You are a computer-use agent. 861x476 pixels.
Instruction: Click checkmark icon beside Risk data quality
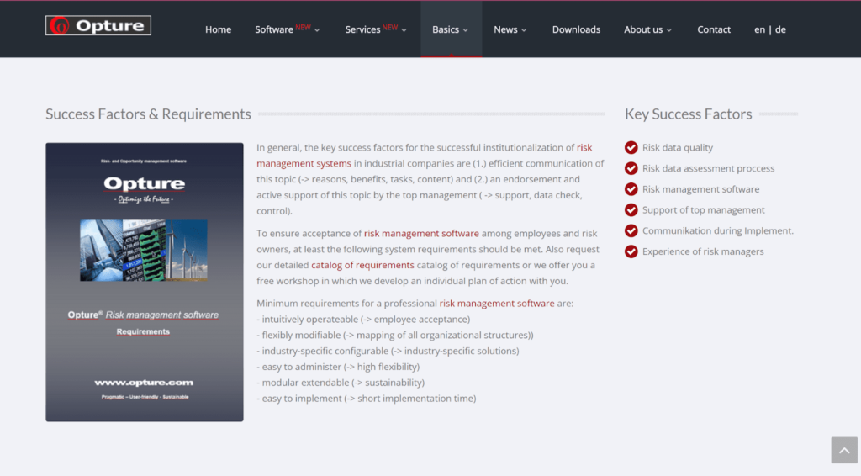coord(631,148)
